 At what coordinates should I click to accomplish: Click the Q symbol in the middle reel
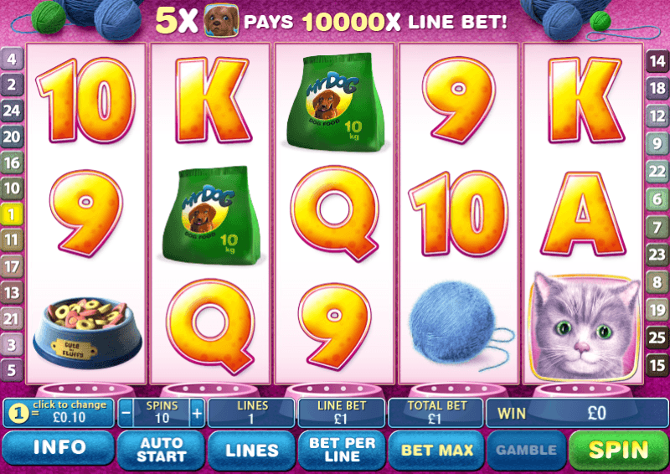click(x=334, y=213)
